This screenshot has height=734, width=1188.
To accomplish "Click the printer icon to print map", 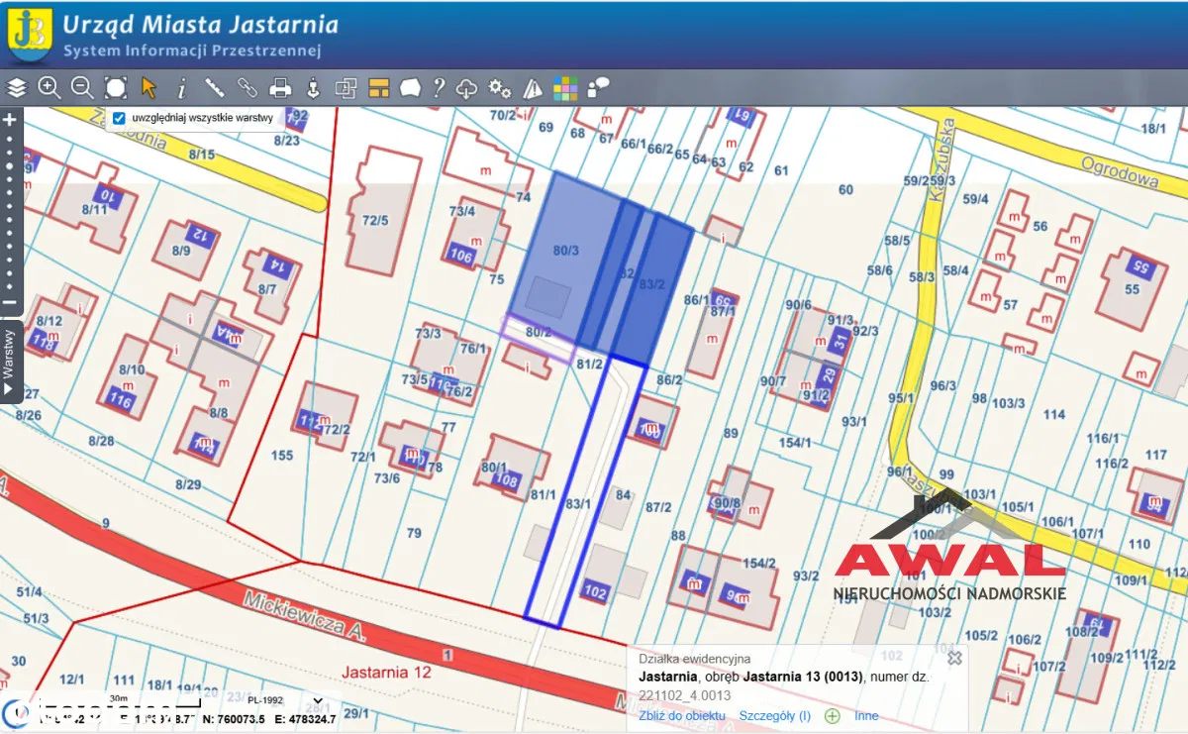I will (280, 88).
